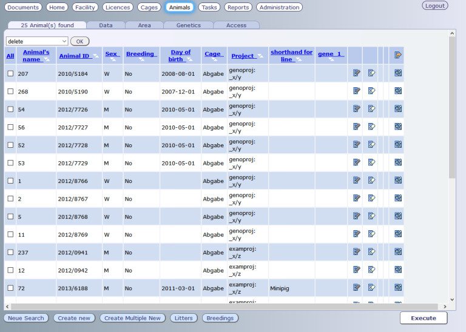This screenshot has height=332, width=466.
Task: Switch to the Genetics tab
Action: 189,25
